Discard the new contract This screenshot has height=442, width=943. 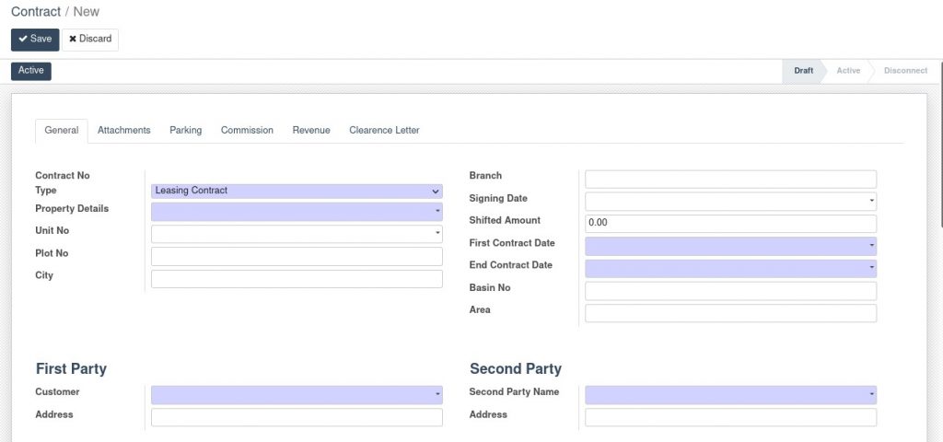point(90,39)
